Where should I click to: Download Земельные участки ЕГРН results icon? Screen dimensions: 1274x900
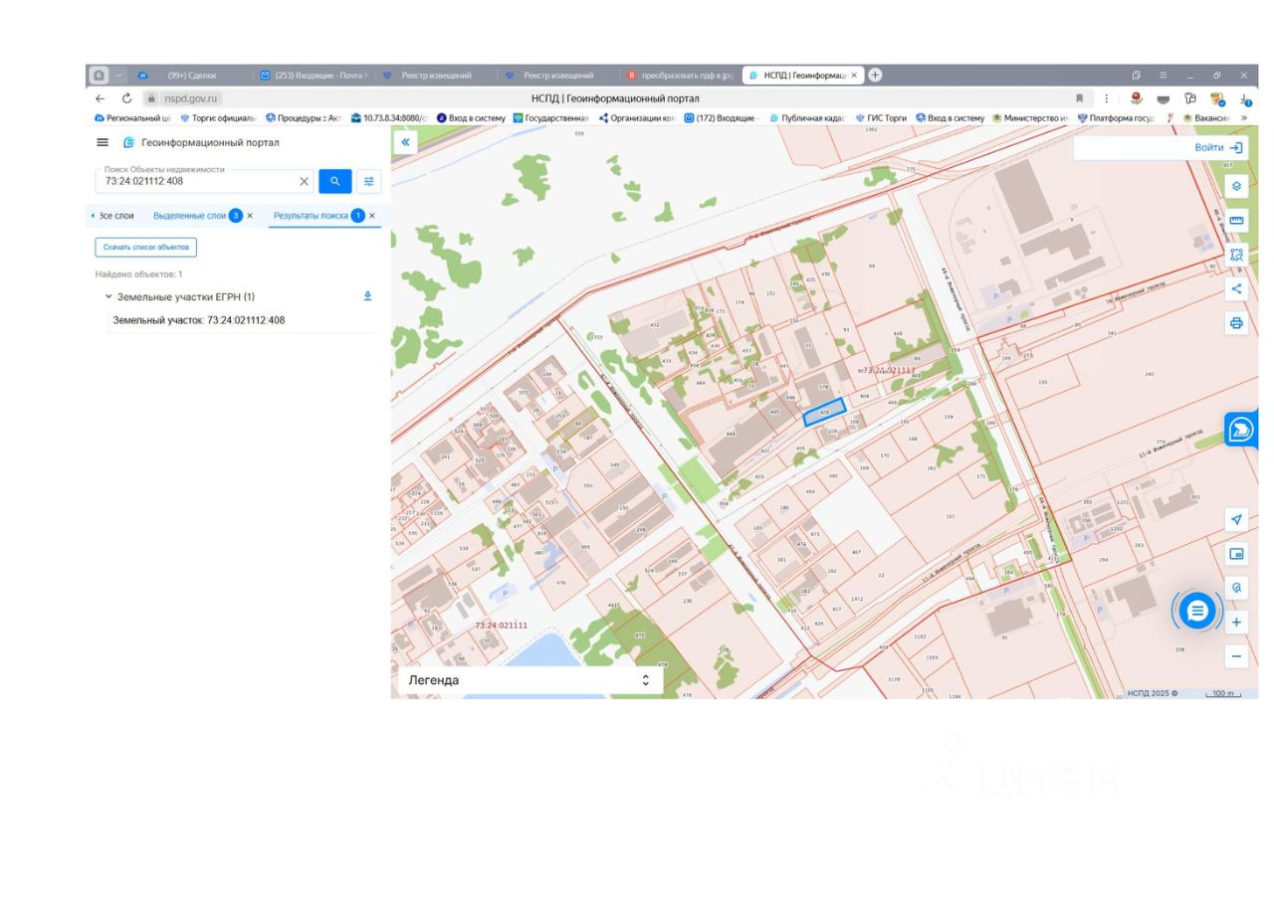[367, 296]
